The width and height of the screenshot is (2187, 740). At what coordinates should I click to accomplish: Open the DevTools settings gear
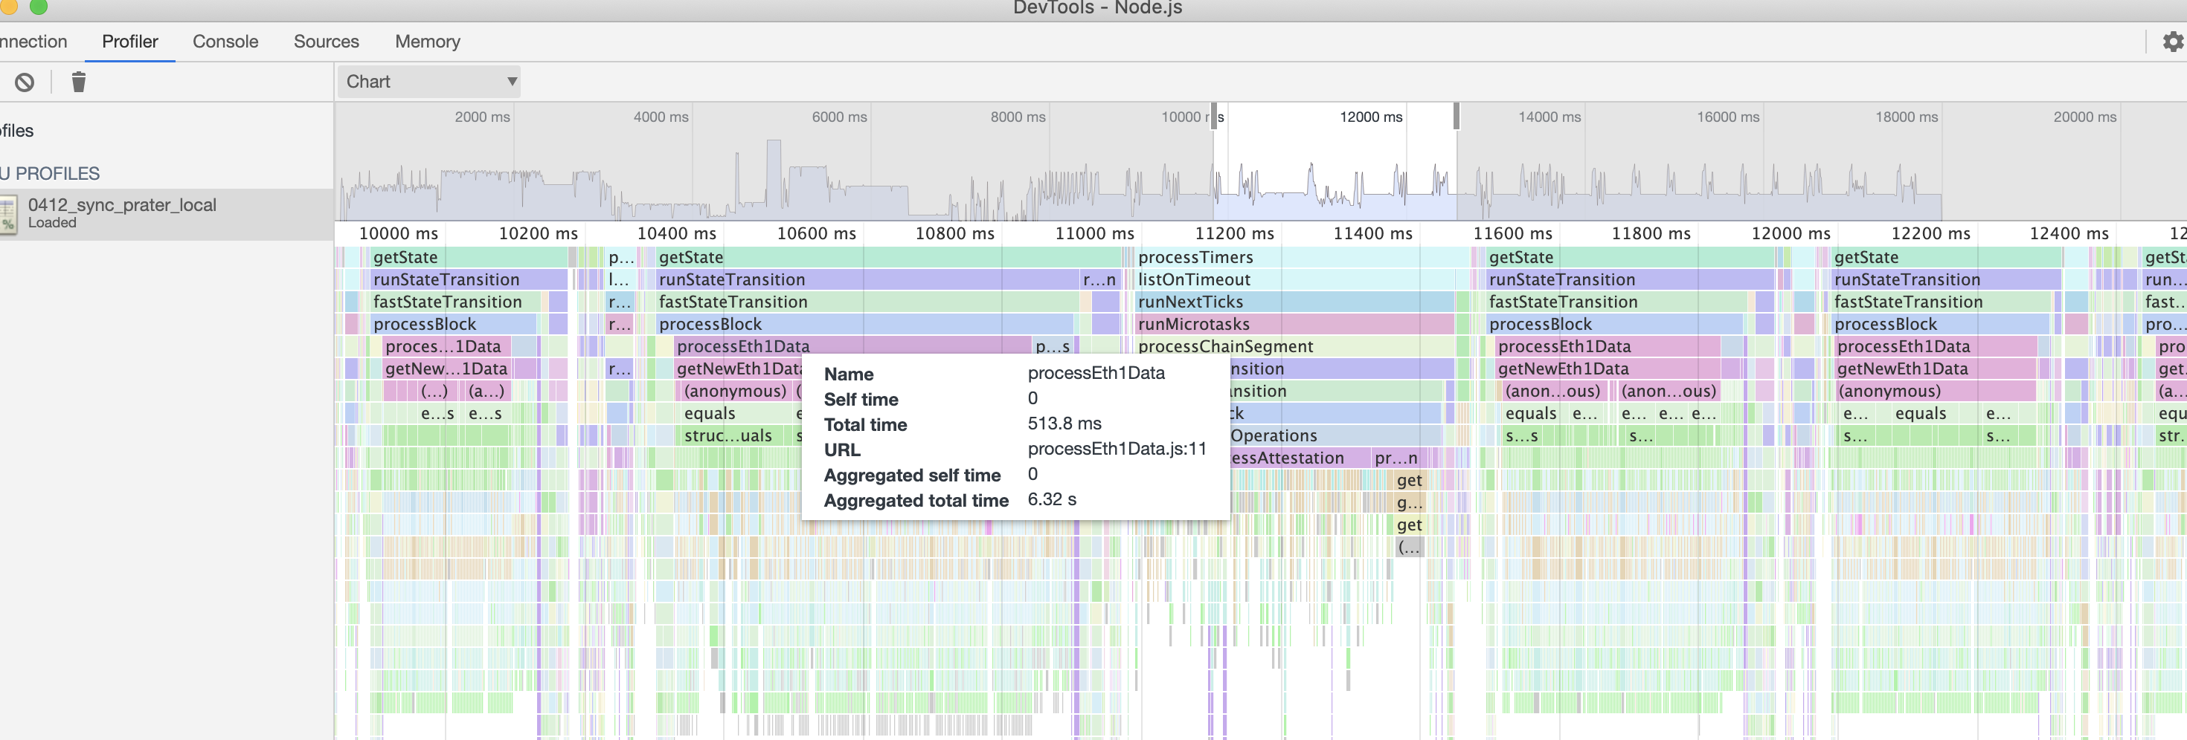tap(2173, 41)
